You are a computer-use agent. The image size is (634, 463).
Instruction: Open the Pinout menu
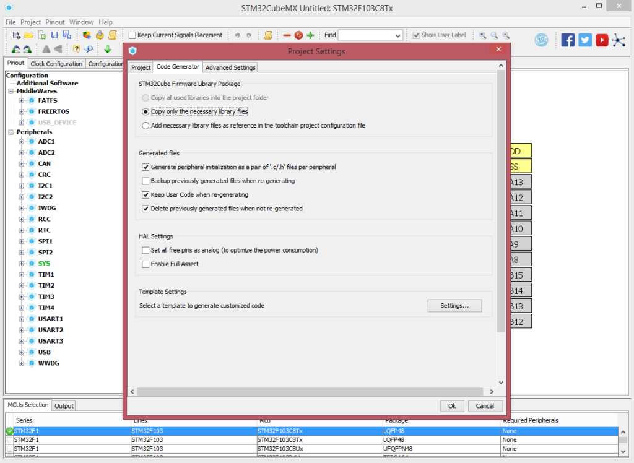pyautogui.click(x=55, y=22)
